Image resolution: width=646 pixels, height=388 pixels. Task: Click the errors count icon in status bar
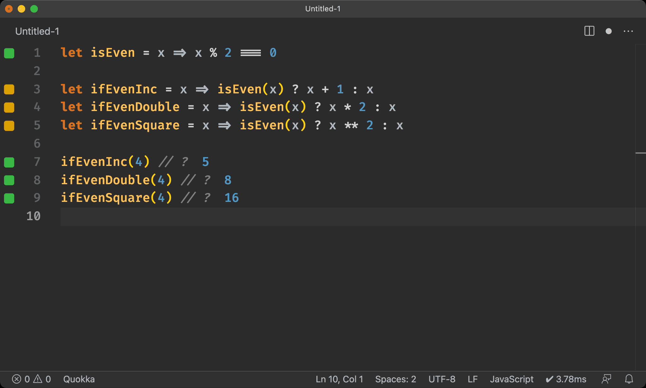pyautogui.click(x=16, y=379)
